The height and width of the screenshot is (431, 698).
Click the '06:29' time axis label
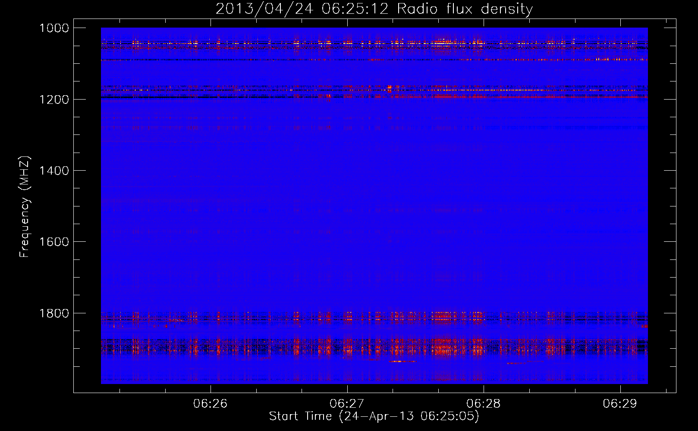pyautogui.click(x=620, y=403)
